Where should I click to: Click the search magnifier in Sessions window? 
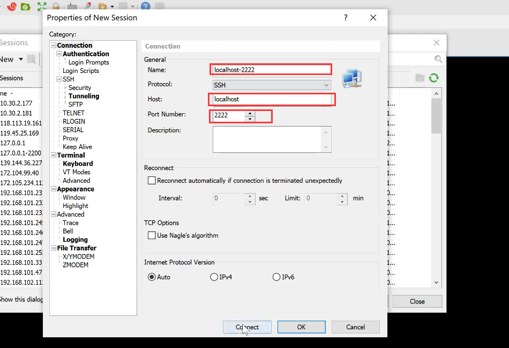438,59
